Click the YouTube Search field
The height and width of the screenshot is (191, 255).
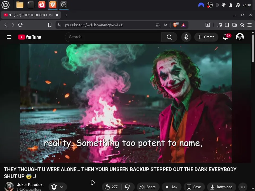pyautogui.click(x=113, y=37)
